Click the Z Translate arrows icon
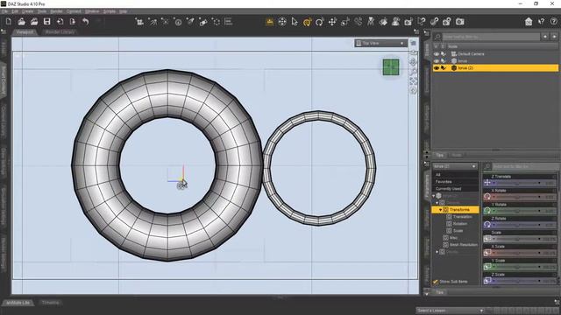Screen dimensions: 561x315 pos(487,183)
